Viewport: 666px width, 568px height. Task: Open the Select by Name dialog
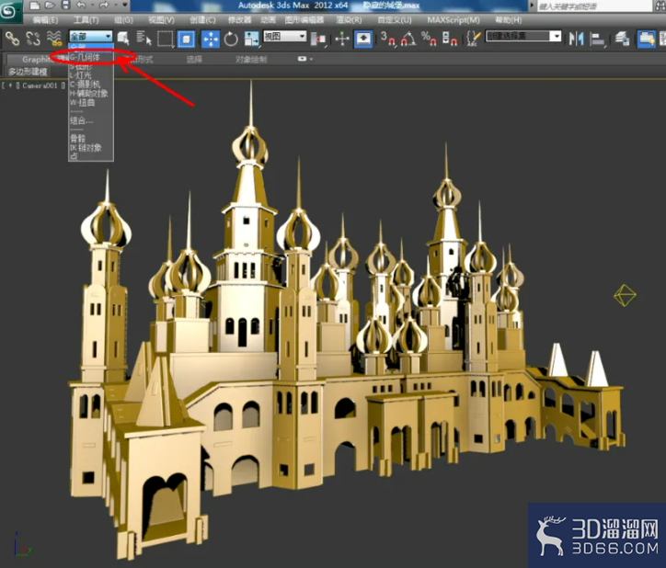coord(144,39)
